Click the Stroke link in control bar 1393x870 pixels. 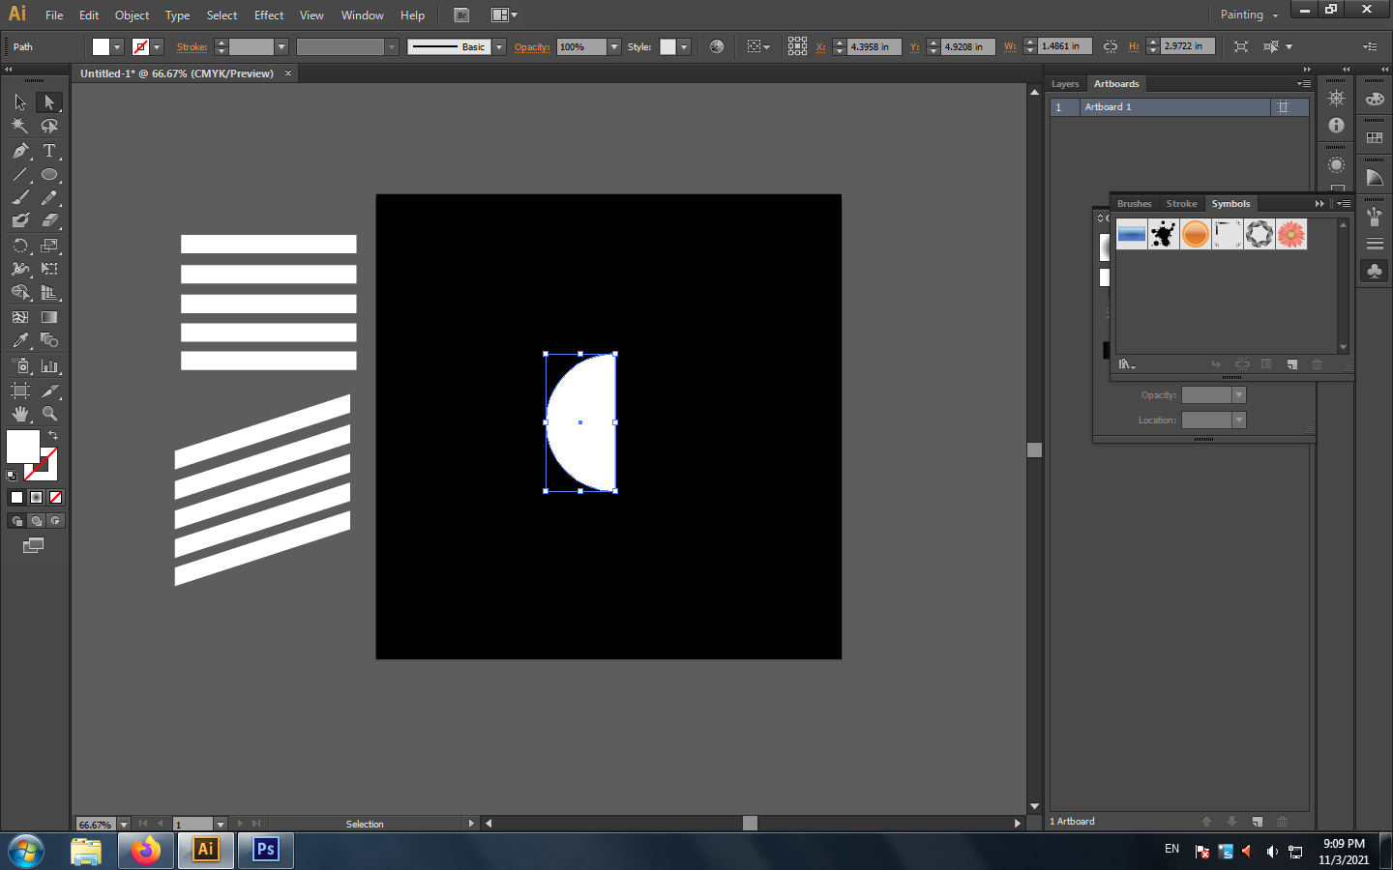[192, 46]
